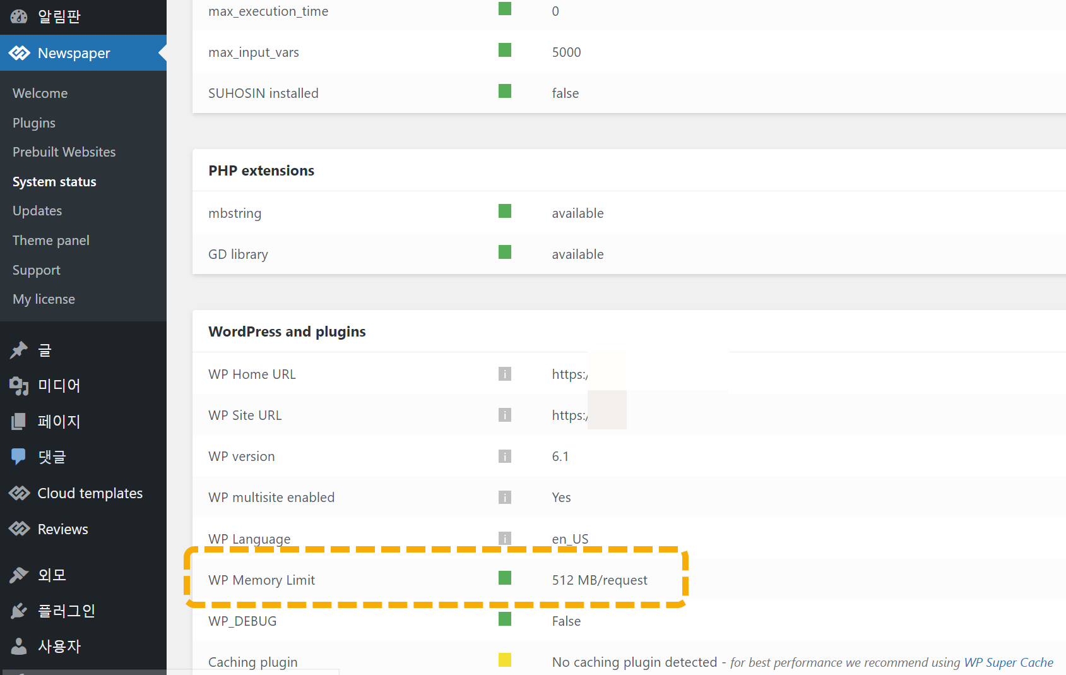
Task: Open My license in the sidebar
Action: [x=44, y=299]
